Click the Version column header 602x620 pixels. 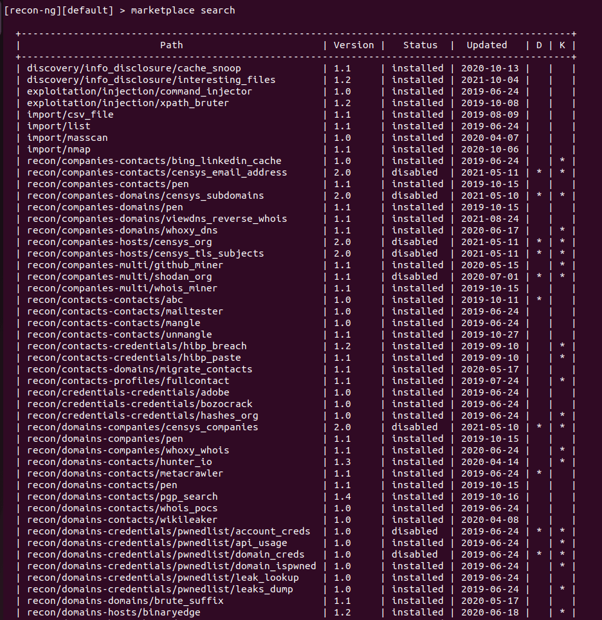[353, 45]
